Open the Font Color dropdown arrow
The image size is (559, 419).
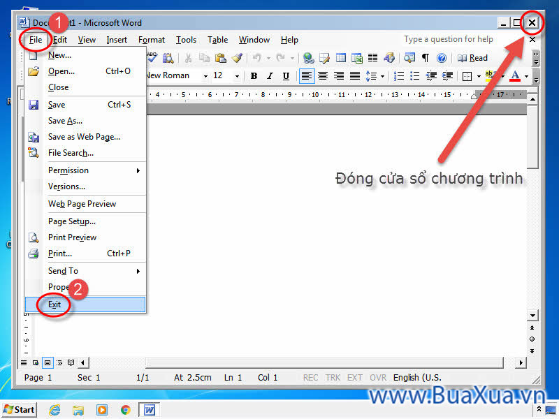pos(527,76)
